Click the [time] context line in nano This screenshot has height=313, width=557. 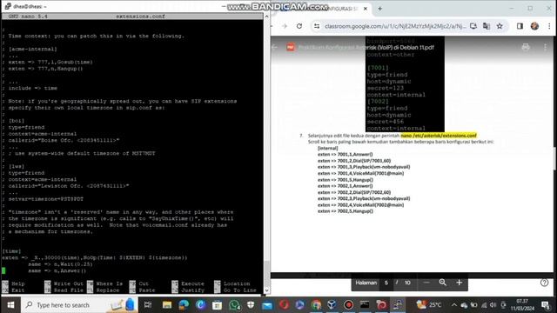point(11,251)
